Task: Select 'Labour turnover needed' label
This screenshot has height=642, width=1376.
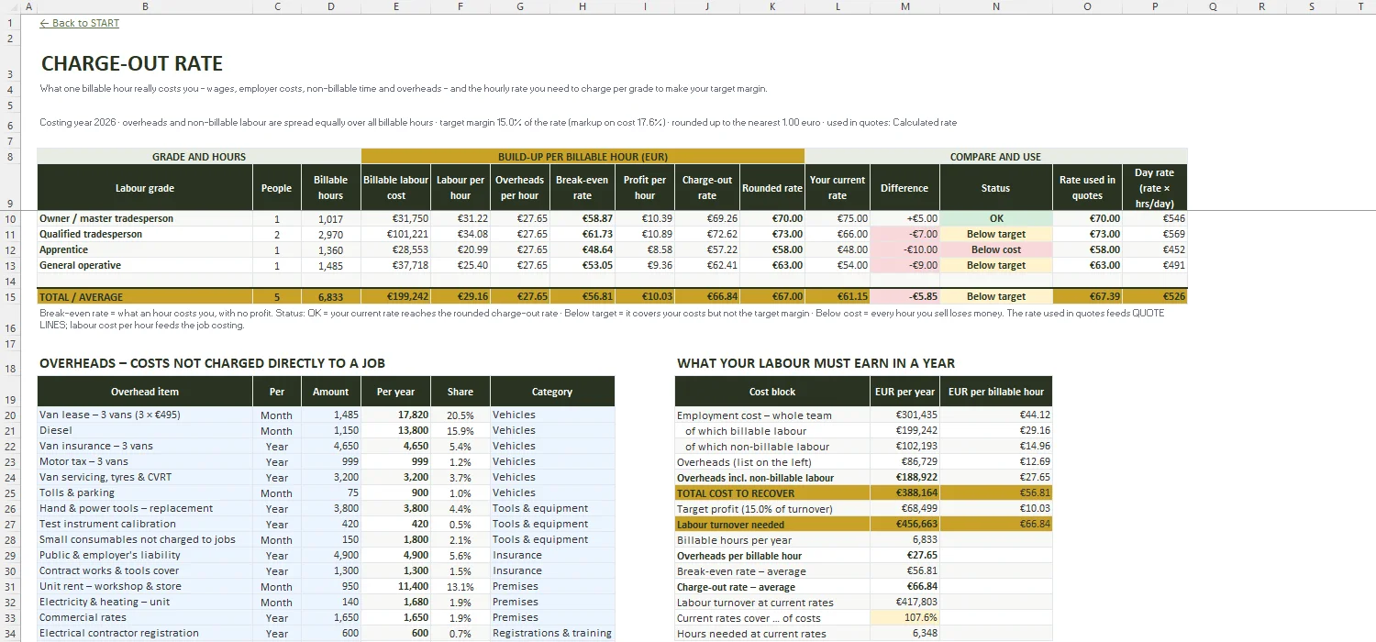Action: (772, 525)
